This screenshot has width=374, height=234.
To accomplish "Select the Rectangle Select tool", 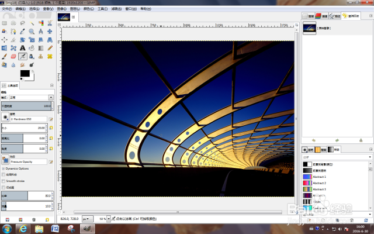I will point(4,23).
